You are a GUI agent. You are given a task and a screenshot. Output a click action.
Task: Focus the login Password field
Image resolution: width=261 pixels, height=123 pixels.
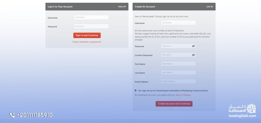[92, 26]
